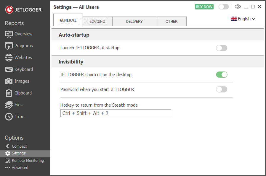Open the Programs report icon
The width and height of the screenshot is (266, 176).
[9, 46]
